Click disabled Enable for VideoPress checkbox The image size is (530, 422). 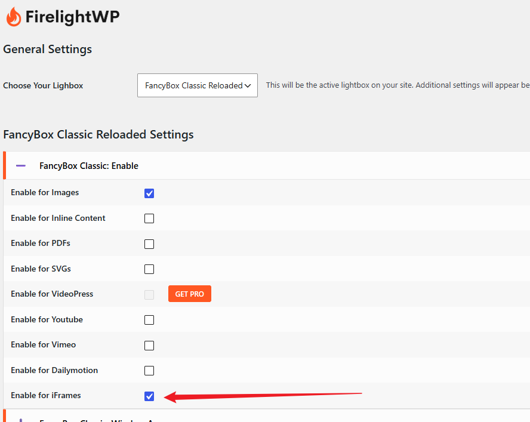[149, 294]
